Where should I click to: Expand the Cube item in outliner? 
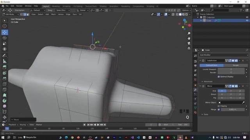click(x=201, y=21)
